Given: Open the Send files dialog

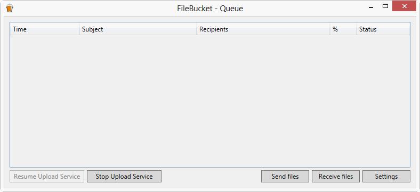Looking at the screenshot, I should pyautogui.click(x=285, y=177).
